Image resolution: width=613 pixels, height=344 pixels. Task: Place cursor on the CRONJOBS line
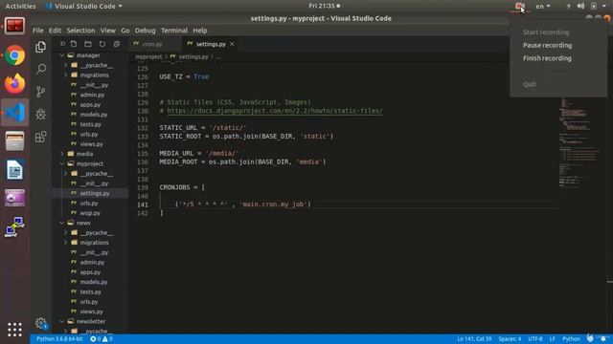182,187
